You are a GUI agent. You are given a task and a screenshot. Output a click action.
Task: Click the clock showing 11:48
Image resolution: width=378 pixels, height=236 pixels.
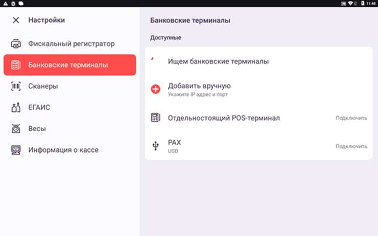[x=371, y=4]
